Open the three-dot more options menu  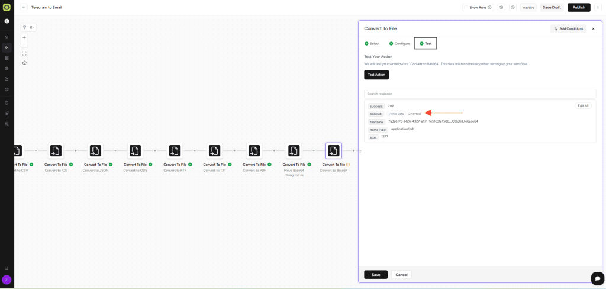click(598, 8)
